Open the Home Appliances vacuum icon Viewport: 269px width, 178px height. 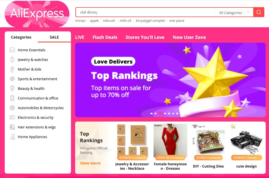(12, 137)
